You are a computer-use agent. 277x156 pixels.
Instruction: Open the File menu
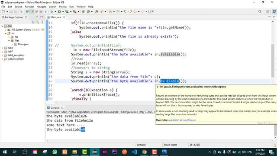[3, 6]
